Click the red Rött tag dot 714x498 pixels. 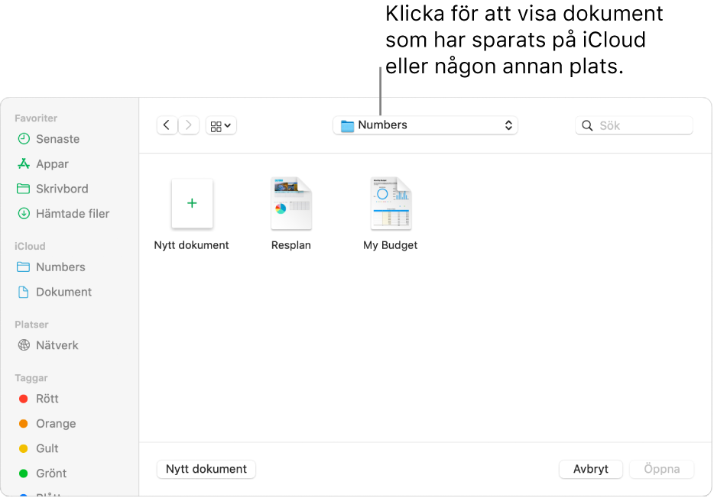coord(23,399)
